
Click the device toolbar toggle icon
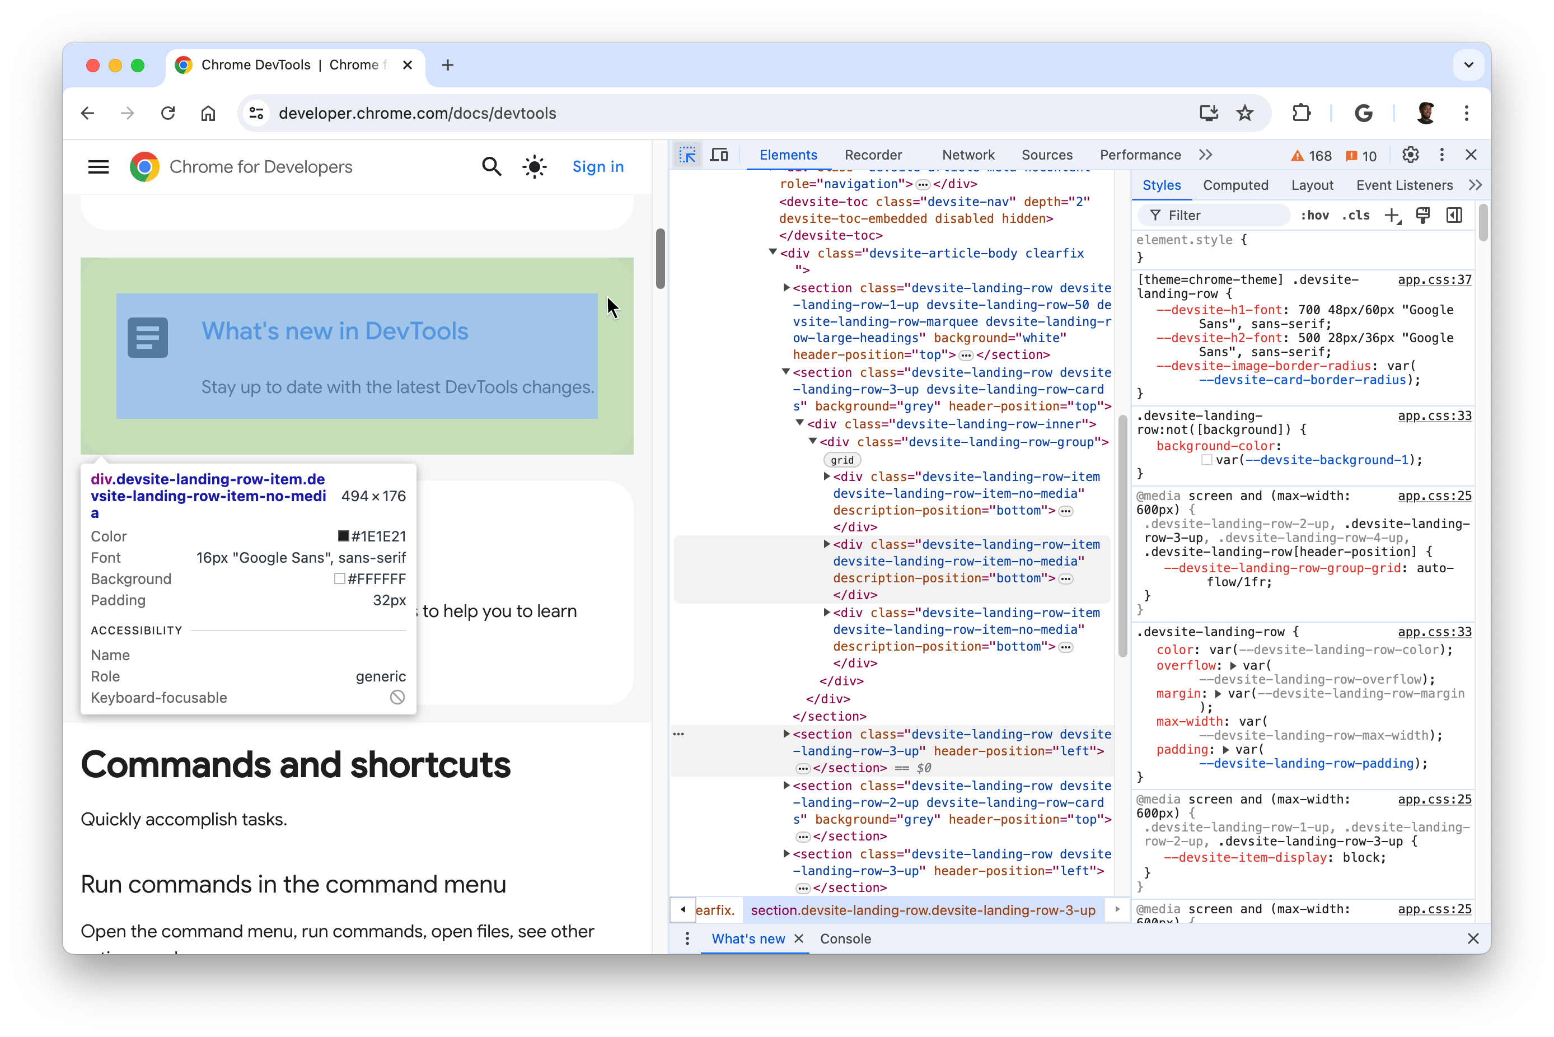[720, 154]
